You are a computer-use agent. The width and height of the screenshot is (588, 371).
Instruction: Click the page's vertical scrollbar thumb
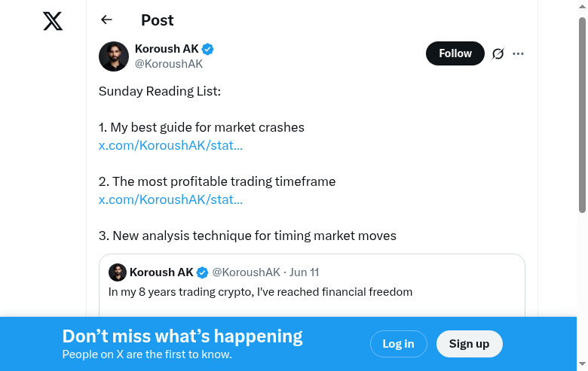pos(582,114)
